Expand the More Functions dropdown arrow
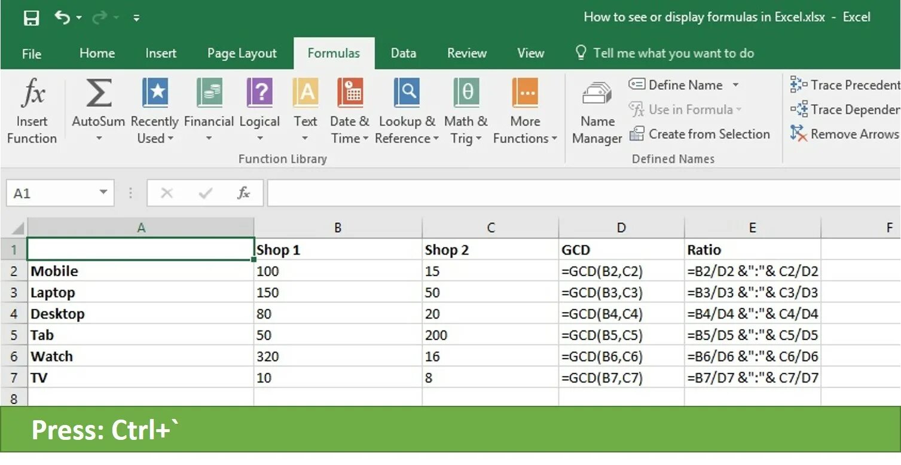Screen dimensions: 901x465 (554, 139)
